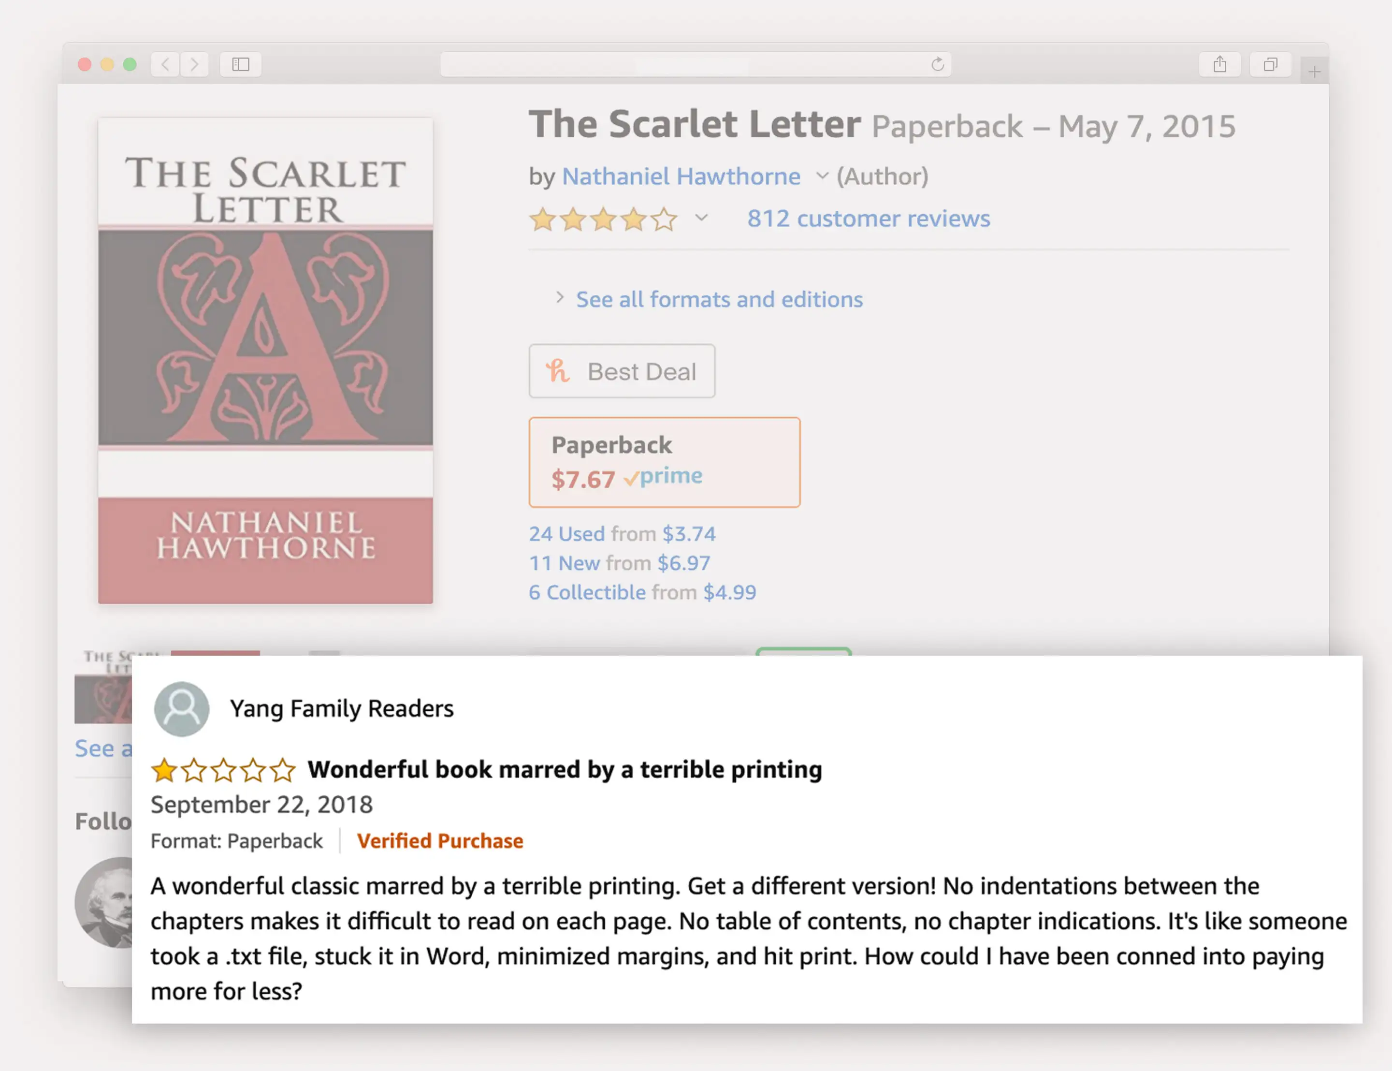This screenshot has height=1071, width=1392.
Task: Click the share icon in toolbar
Action: point(1219,64)
